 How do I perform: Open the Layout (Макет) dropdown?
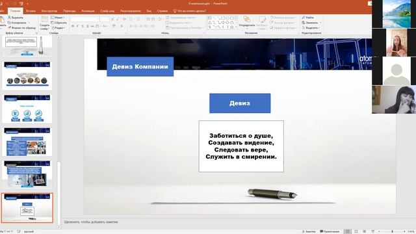coord(58,18)
